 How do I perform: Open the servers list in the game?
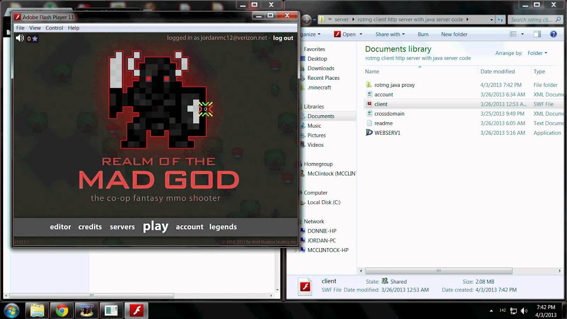[x=122, y=227]
